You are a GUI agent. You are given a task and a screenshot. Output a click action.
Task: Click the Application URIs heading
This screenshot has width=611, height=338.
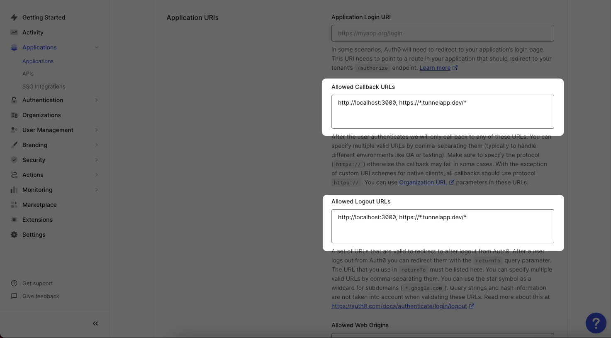pos(192,17)
